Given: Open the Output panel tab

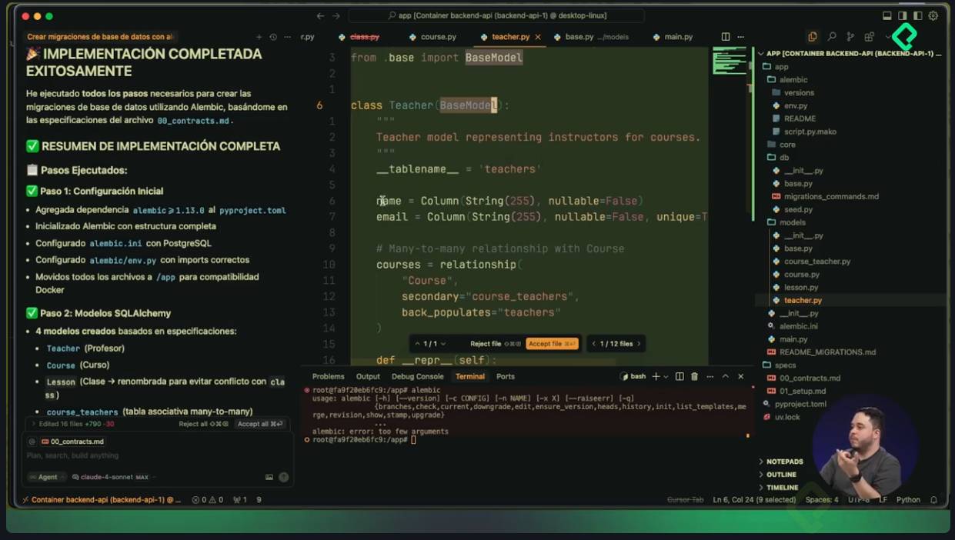Looking at the screenshot, I should (368, 376).
